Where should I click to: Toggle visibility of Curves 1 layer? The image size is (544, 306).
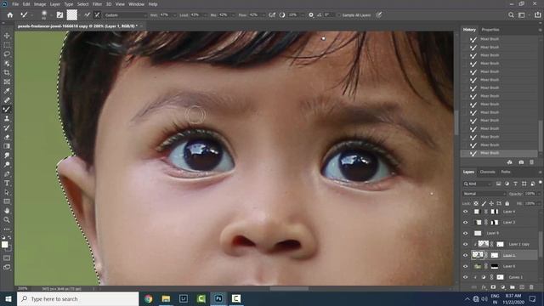coord(466,277)
